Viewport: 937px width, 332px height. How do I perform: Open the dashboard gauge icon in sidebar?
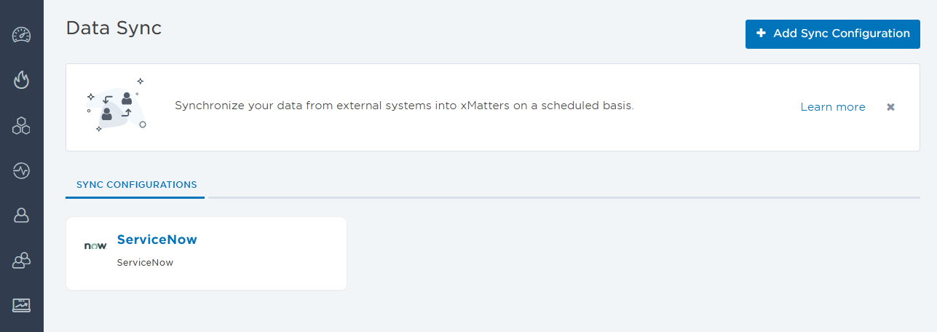pyautogui.click(x=21, y=35)
